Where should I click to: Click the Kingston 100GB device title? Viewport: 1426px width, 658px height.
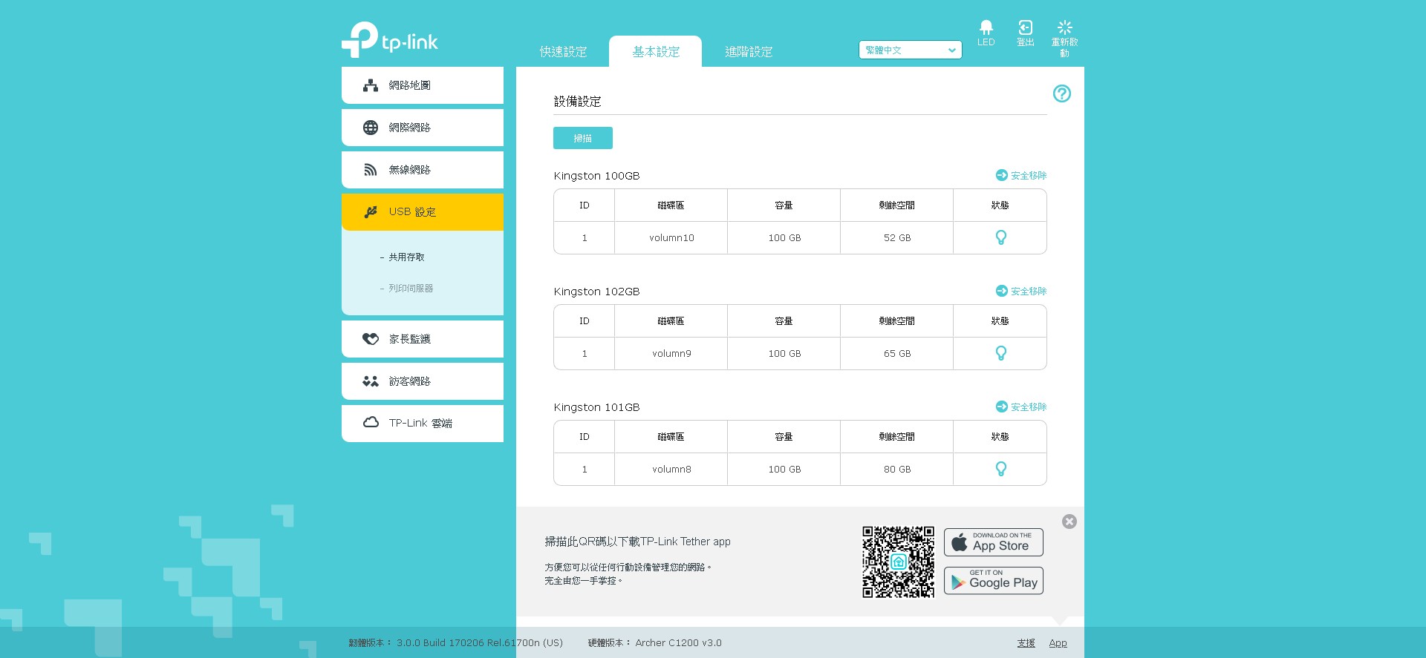(x=596, y=176)
